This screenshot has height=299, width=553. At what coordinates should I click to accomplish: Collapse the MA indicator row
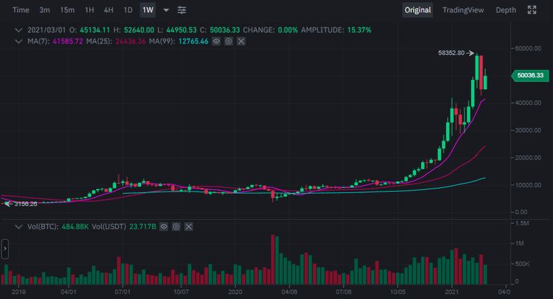point(19,42)
